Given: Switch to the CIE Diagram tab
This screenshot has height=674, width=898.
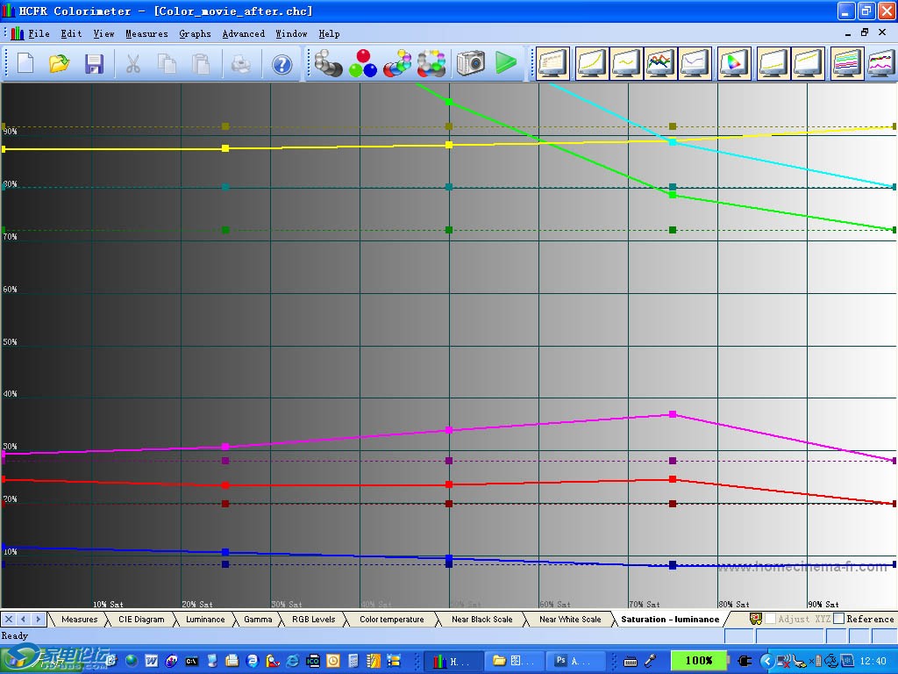Looking at the screenshot, I should [x=141, y=619].
